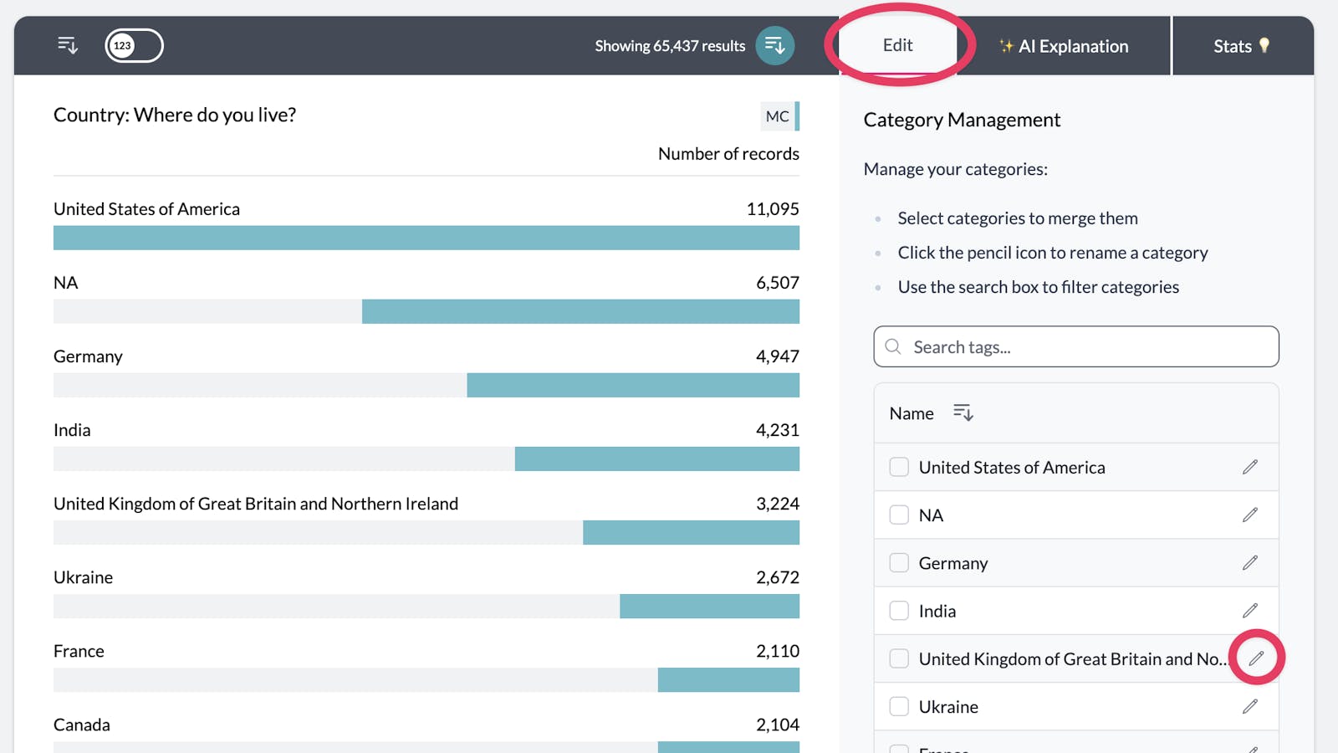Viewport: 1338px width, 753px height.
Task: Click the pencil icon beside NA
Action: coord(1250,515)
